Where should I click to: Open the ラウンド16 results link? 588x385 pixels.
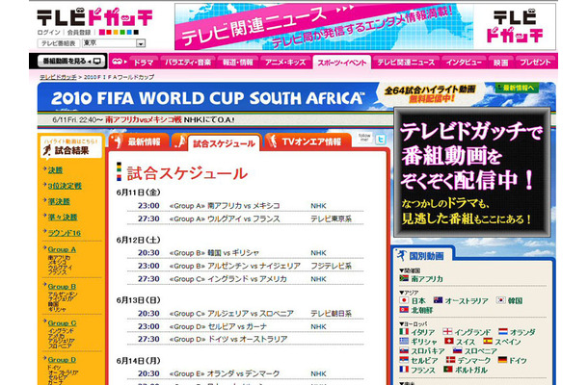(65, 233)
